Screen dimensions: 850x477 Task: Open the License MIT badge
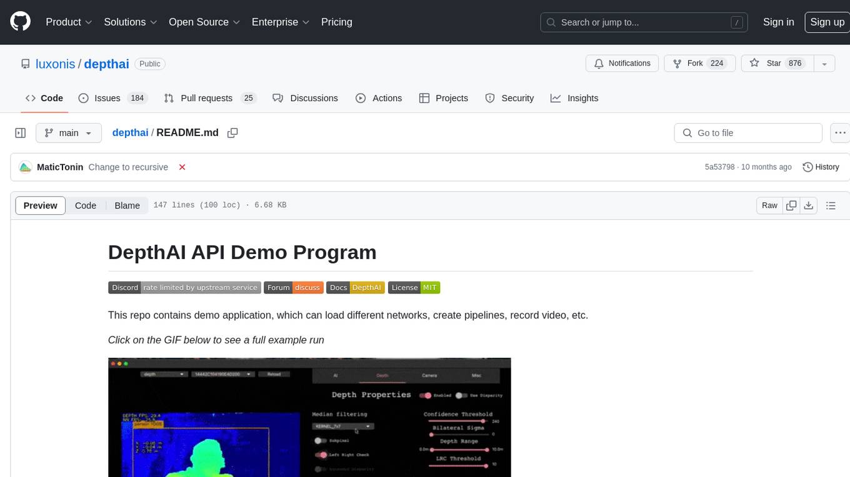414,288
